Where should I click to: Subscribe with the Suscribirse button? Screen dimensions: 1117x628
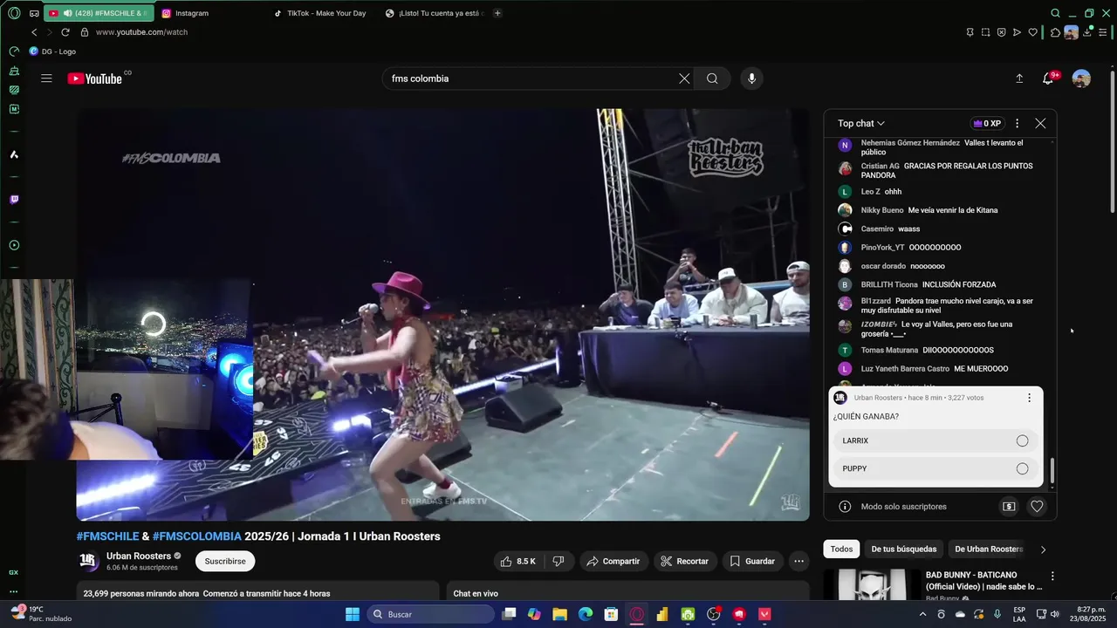tap(225, 561)
